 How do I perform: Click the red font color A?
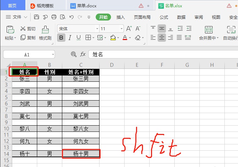125,38
